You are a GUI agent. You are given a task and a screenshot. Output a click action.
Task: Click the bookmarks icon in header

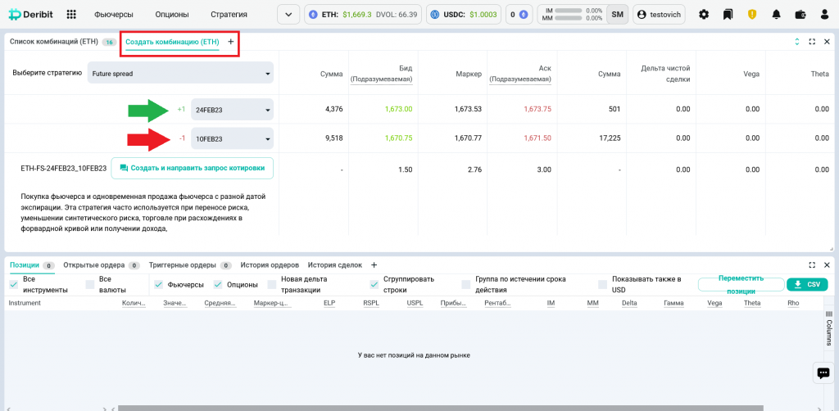coord(728,14)
